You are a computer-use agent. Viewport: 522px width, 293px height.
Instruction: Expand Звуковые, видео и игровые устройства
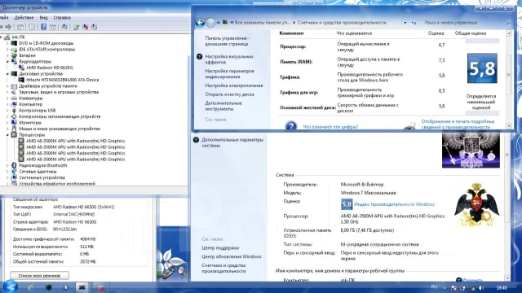pyautogui.click(x=7, y=92)
